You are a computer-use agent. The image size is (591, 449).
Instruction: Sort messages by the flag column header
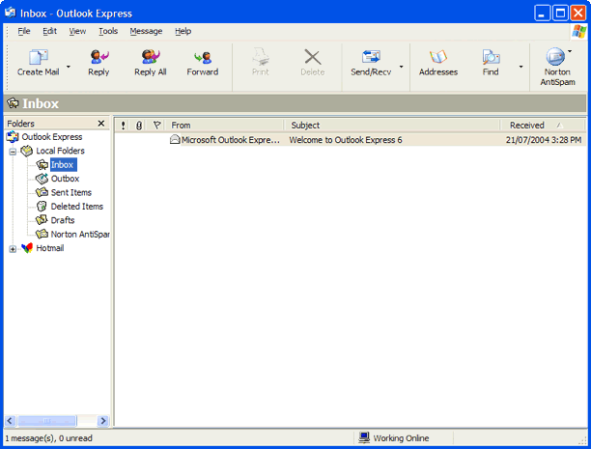(157, 126)
